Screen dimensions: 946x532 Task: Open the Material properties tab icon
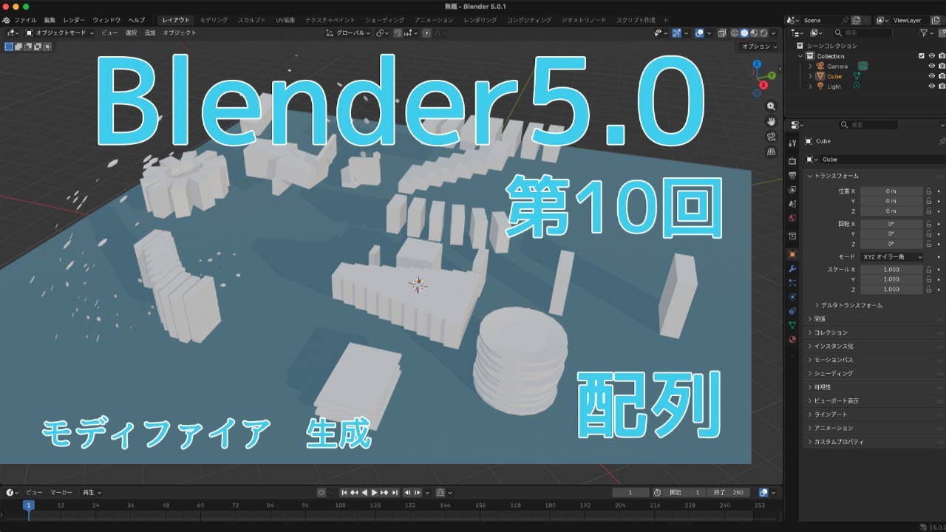tap(792, 339)
